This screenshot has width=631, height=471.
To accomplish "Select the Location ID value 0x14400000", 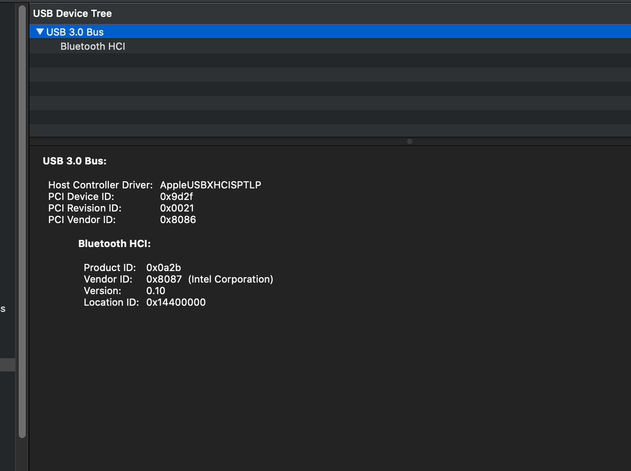I will click(x=176, y=302).
